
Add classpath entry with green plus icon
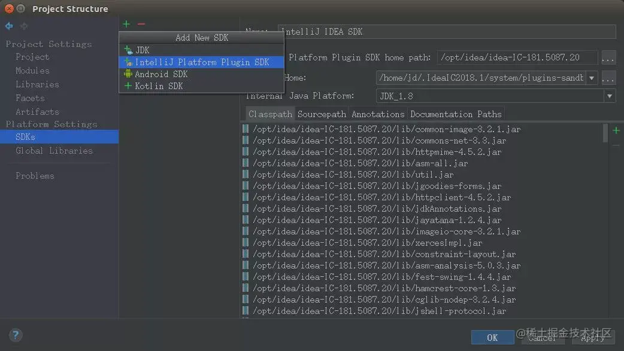pos(616,130)
